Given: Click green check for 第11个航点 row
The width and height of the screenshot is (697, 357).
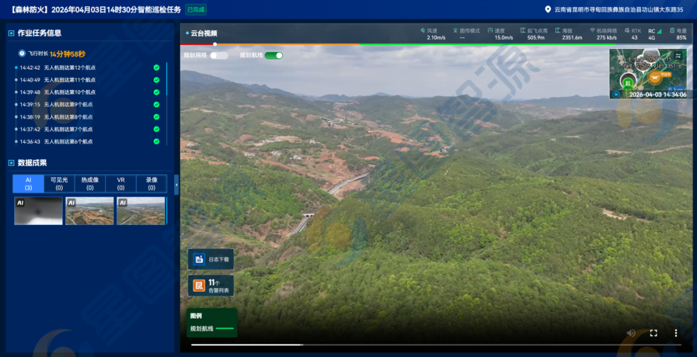Looking at the screenshot, I should coord(156,80).
